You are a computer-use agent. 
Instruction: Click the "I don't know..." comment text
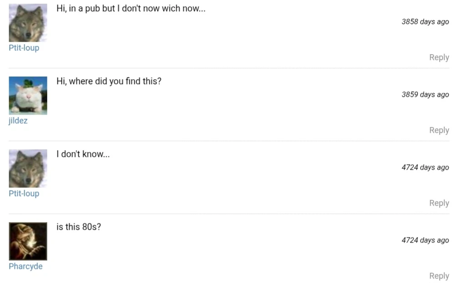[83, 154]
